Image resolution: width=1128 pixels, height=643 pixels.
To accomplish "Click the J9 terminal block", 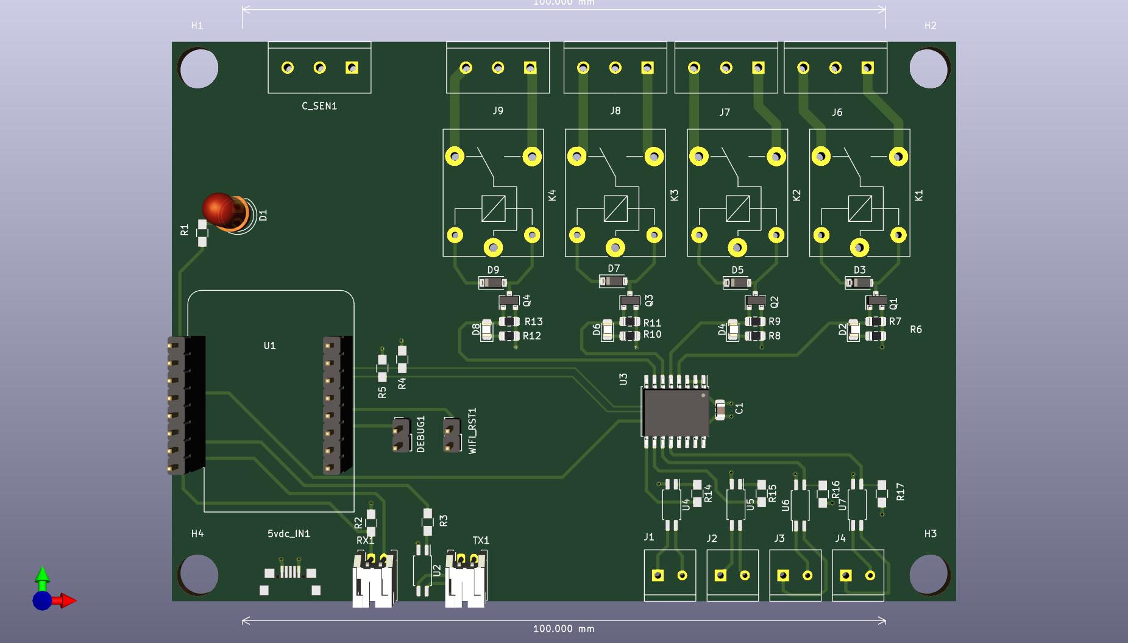I will (x=497, y=68).
